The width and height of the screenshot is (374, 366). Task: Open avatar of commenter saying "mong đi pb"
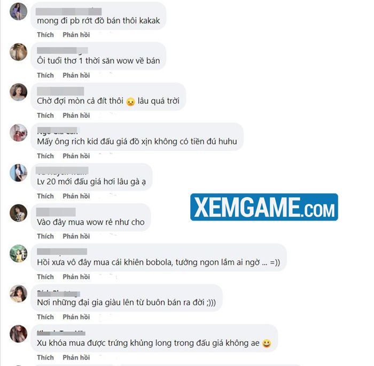18,11
